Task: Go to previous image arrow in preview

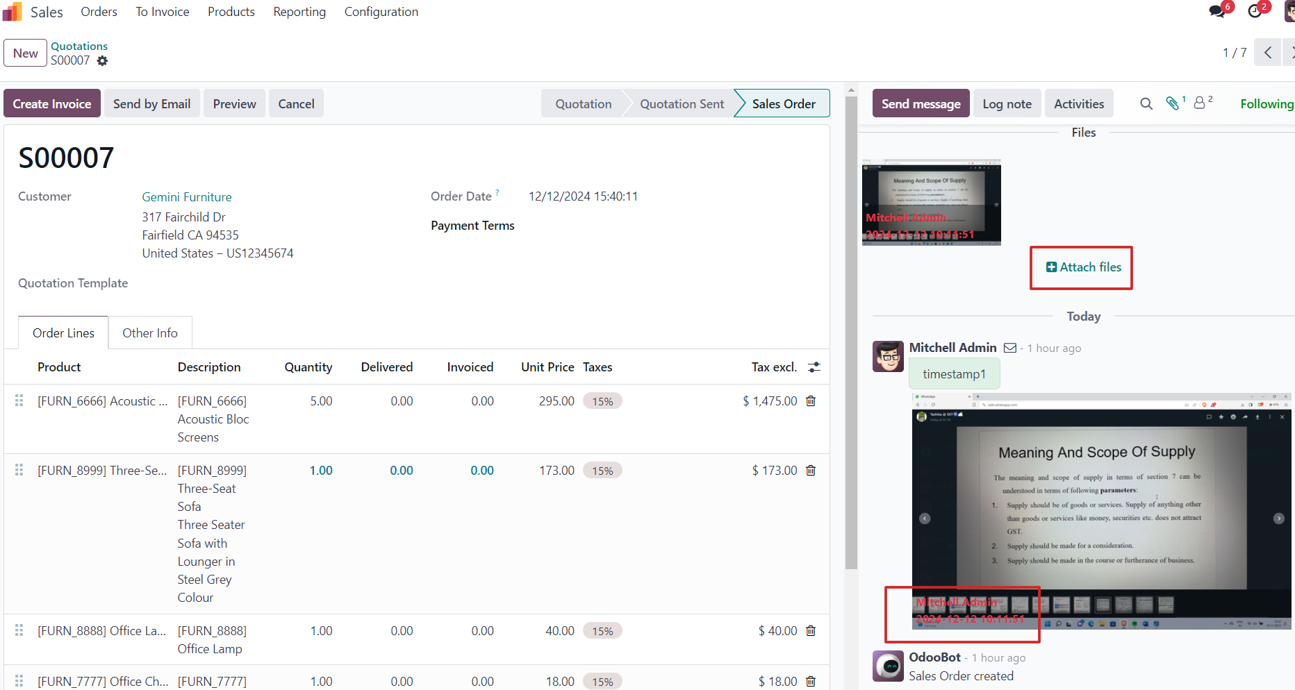Action: click(x=925, y=519)
